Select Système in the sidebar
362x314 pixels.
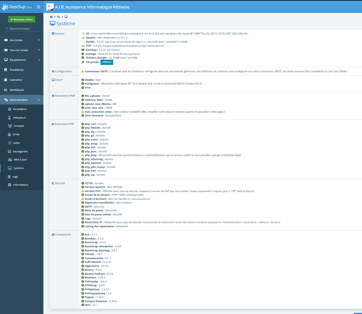coord(19,168)
